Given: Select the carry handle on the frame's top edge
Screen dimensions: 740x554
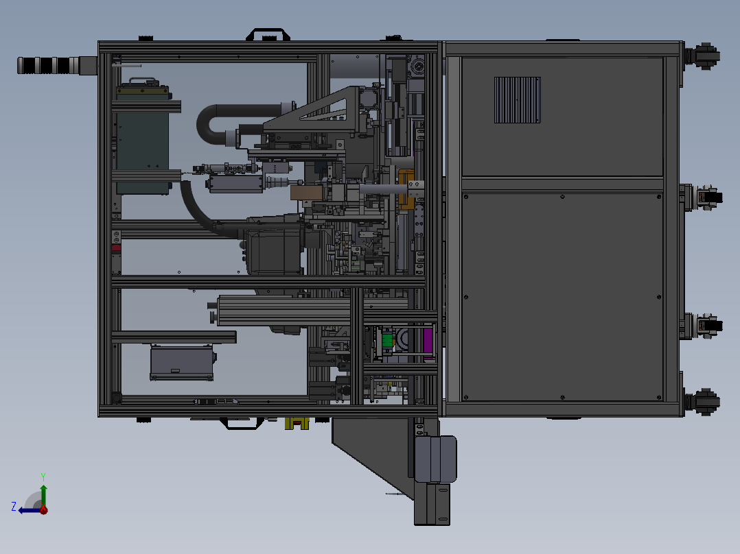Looking at the screenshot, I should (x=268, y=34).
